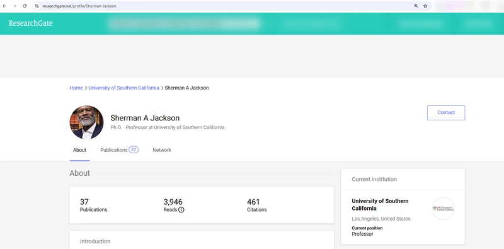
Task: Open Sherman A Jackson profile photo
Action: (86, 122)
